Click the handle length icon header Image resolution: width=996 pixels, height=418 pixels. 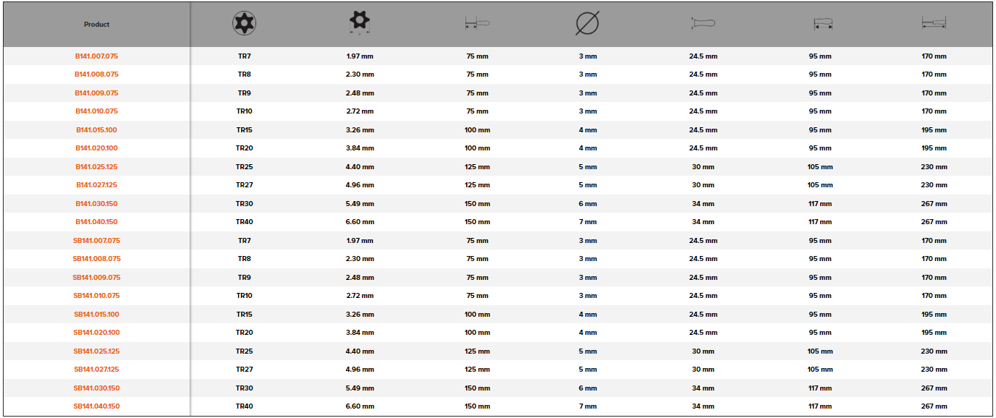(820, 25)
